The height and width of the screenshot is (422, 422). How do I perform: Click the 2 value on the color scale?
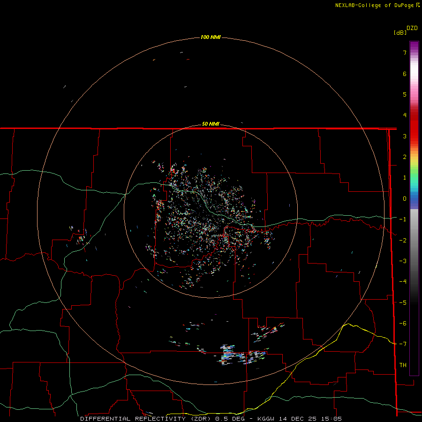(405, 157)
